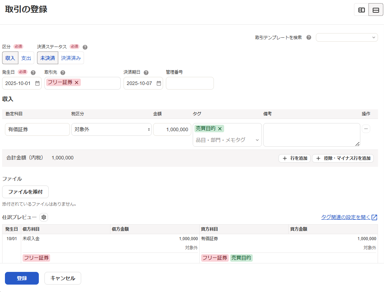Click the 登録 submit button

22,278
